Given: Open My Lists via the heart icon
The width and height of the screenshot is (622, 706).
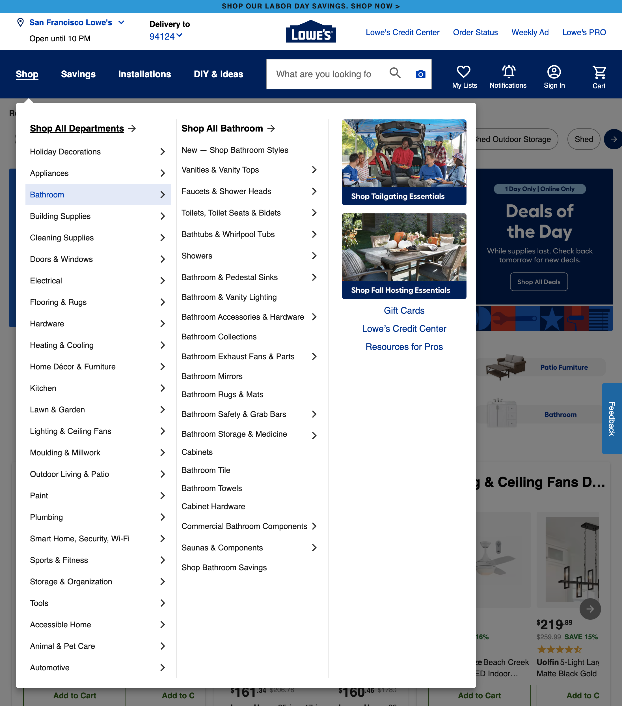Looking at the screenshot, I should (x=464, y=72).
